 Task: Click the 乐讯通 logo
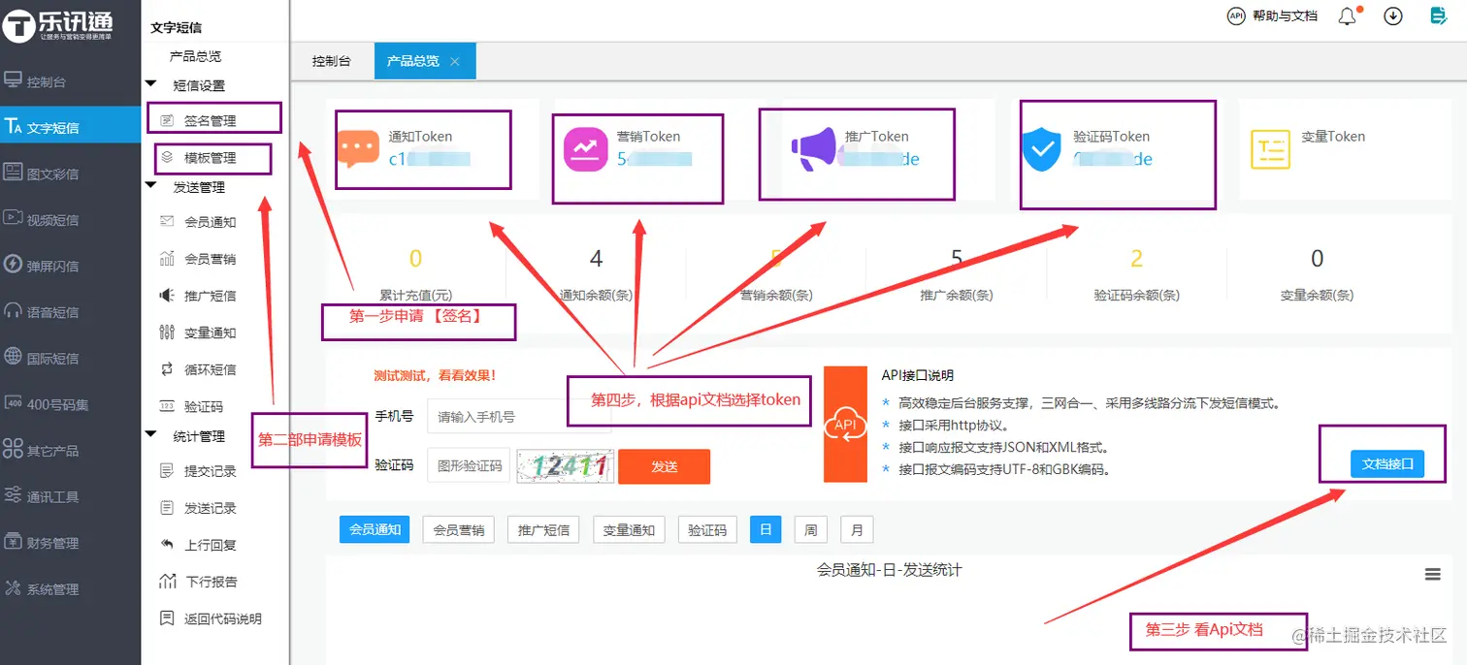[x=58, y=23]
